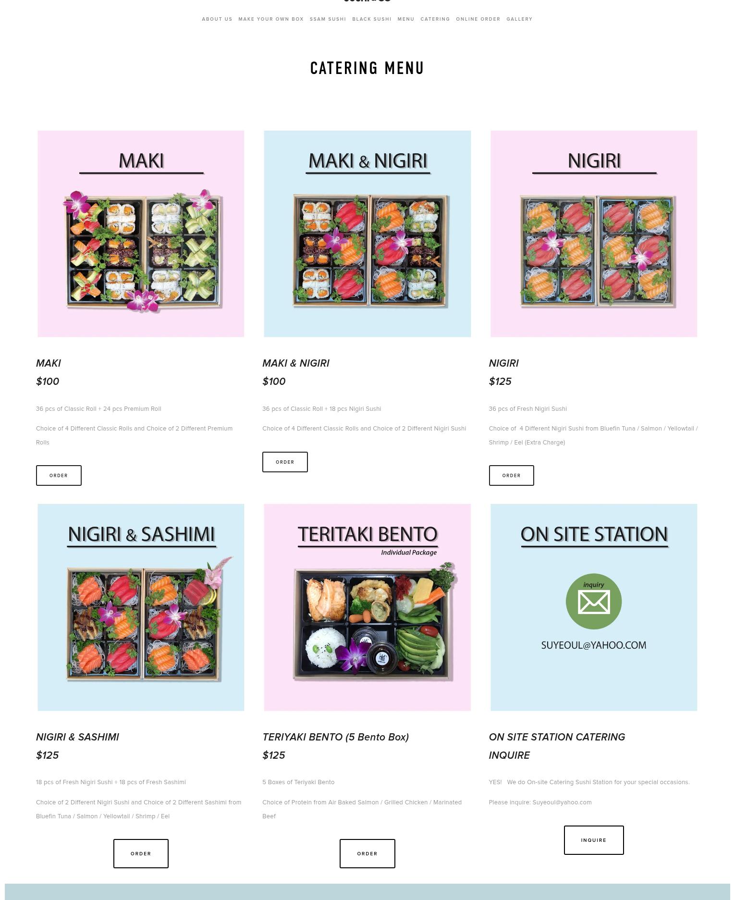Open the Ssam Sushi nav link
735x900 pixels.
(328, 19)
